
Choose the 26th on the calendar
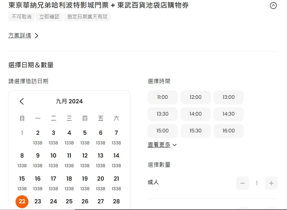85,201
